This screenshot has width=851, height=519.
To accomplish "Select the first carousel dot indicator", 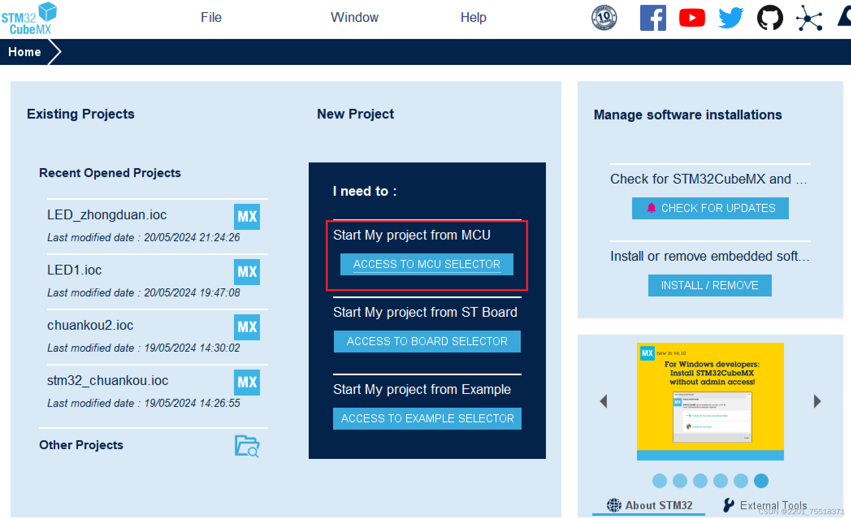I will point(659,481).
